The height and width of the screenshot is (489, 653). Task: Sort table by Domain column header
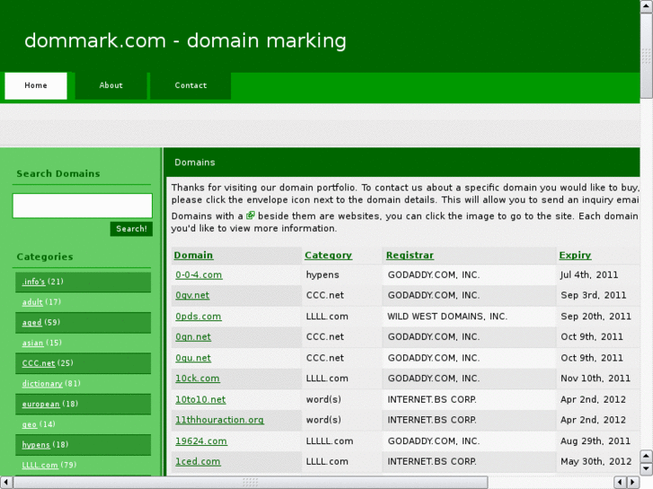coord(193,256)
